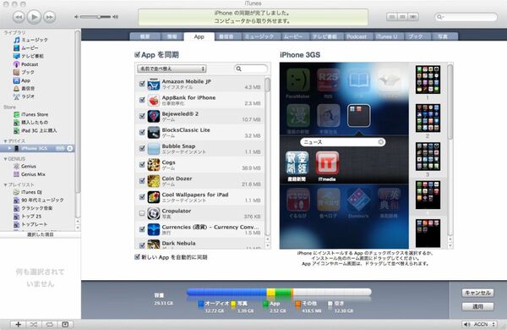Viewport: 507px width, 330px height.
Task: Switch to the iTunes U tab
Action: 386,36
